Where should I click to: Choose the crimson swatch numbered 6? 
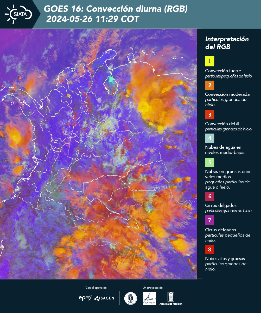[x=210, y=196]
